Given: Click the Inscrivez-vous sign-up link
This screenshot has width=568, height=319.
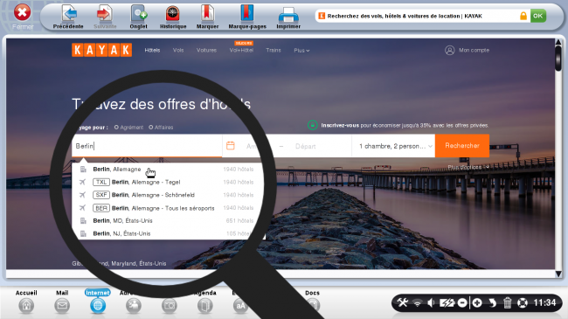Looking at the screenshot, I should tap(340, 126).
